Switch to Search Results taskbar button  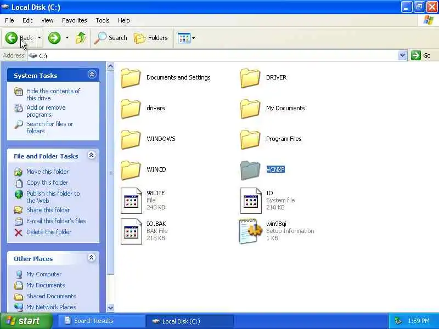pyautogui.click(x=100, y=321)
